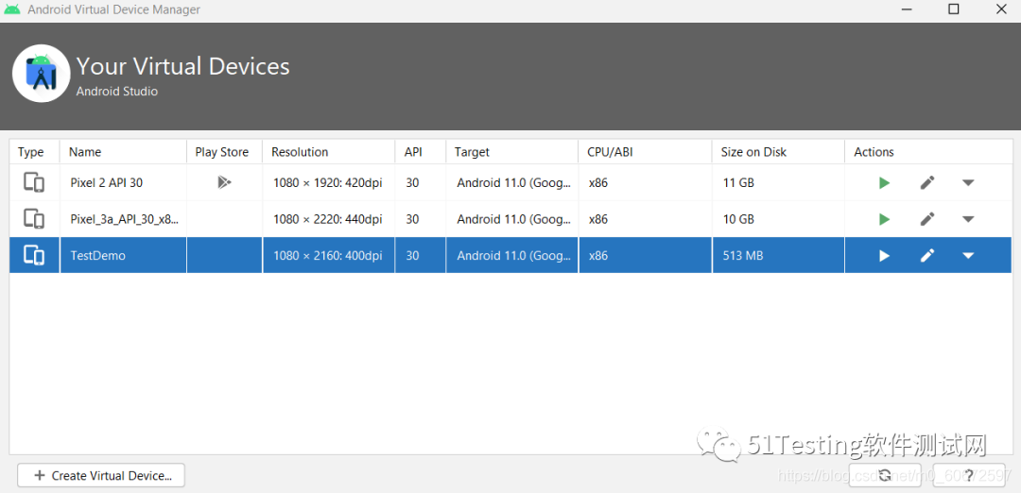
Task: Minimize the Android Virtual Device Manager window
Action: pyautogui.click(x=905, y=9)
